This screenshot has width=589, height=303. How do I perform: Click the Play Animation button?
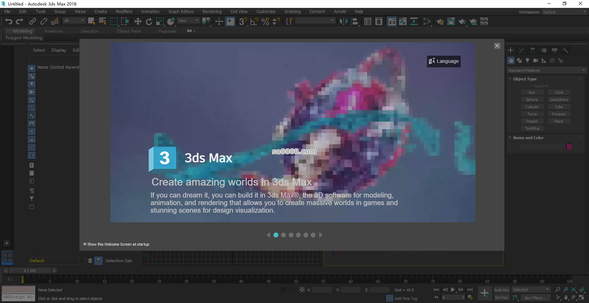(x=453, y=290)
